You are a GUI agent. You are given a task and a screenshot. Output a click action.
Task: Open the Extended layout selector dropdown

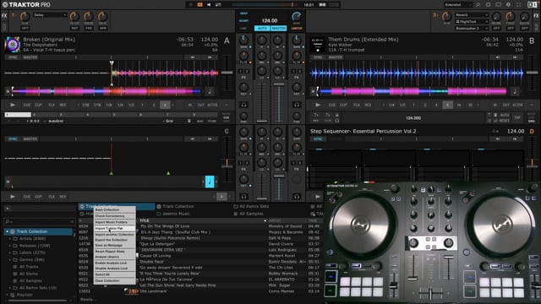click(458, 5)
